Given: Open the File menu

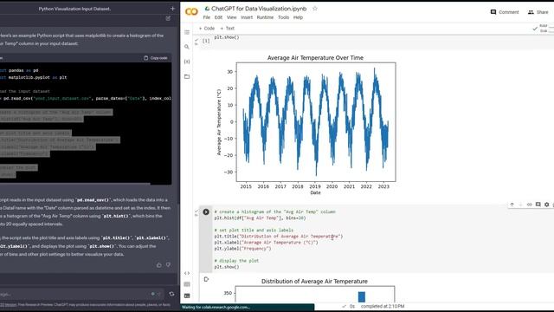Looking at the screenshot, I should [x=206, y=17].
